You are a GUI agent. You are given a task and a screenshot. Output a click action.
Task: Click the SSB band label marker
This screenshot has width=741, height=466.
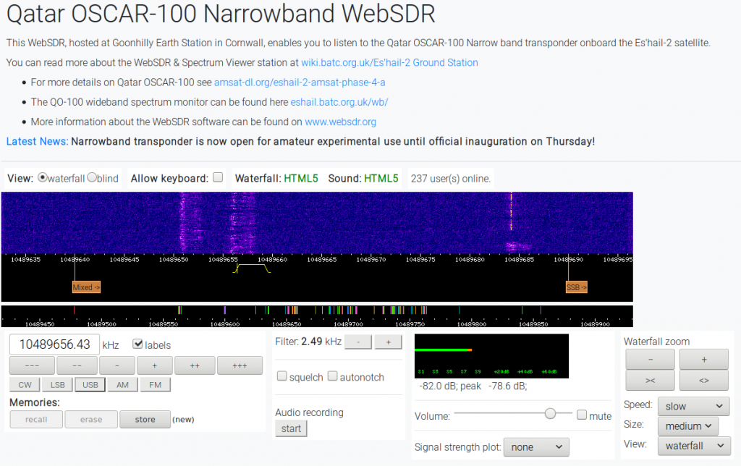click(x=577, y=287)
